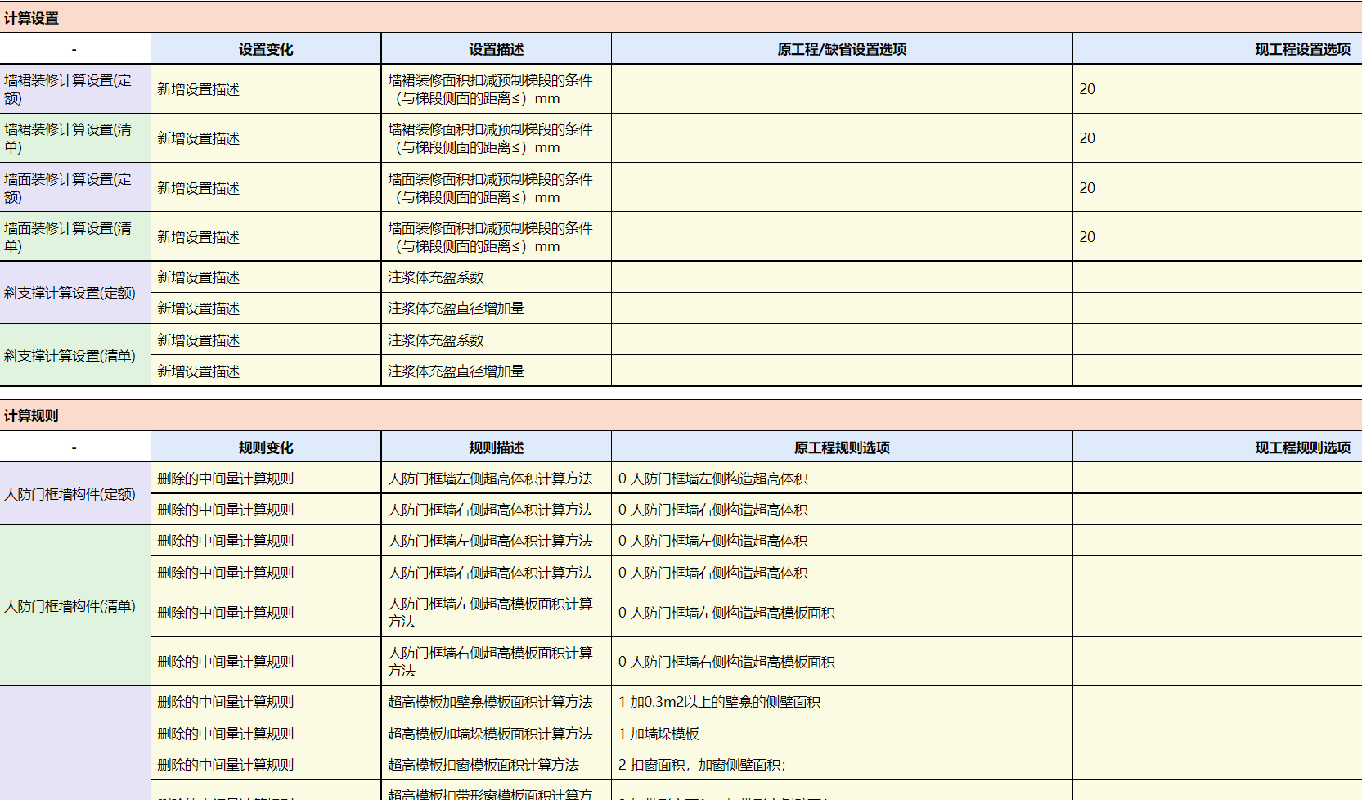Select the 超高模板扣窗模板面积计算方法 cell

coord(496,765)
